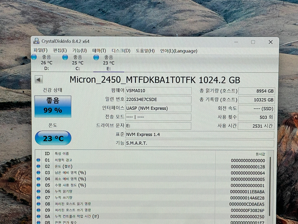Click status orb for attribute 05 수명 사용 정도
This screenshot has height=224, width=298.
coord(38,185)
